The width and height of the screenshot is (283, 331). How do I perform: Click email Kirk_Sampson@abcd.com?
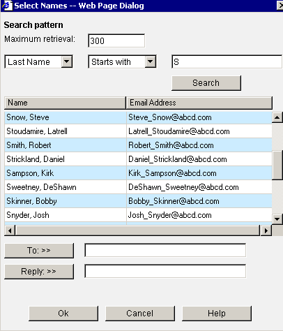[172, 173]
